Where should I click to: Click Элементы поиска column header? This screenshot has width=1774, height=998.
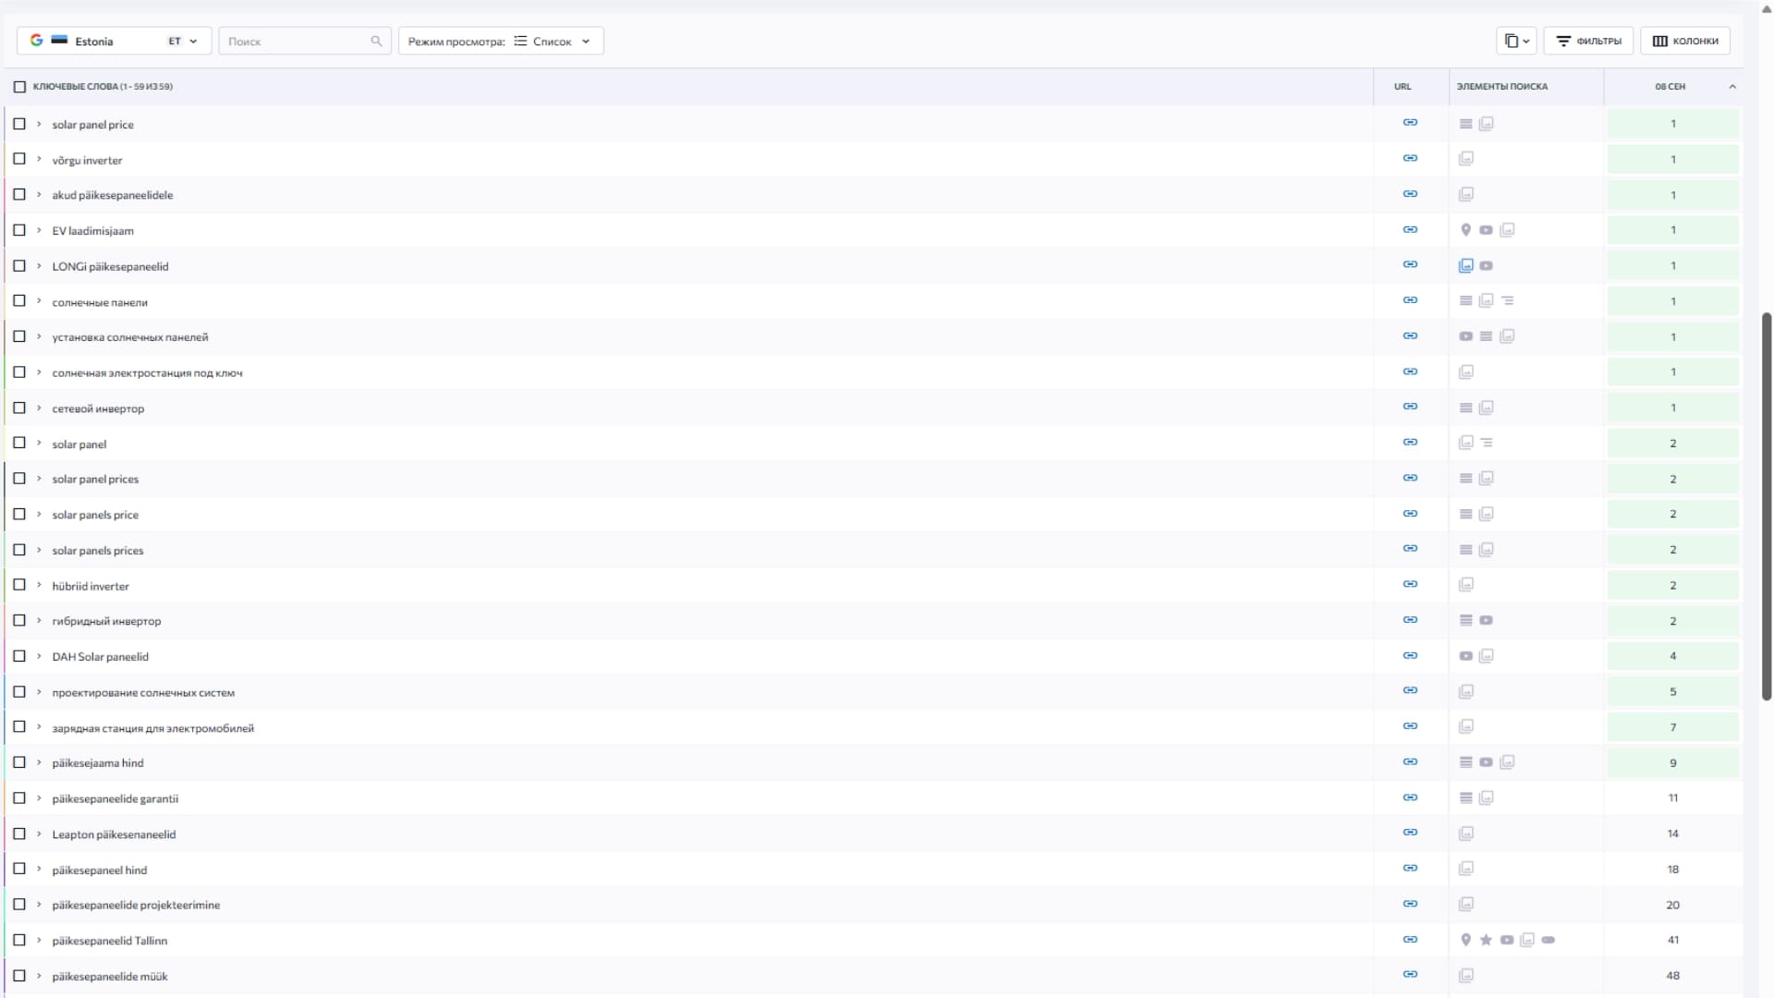[1502, 87]
